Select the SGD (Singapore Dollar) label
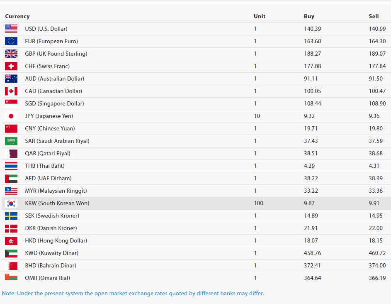The image size is (391, 304). (54, 103)
